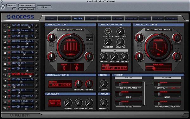Mute part 14 OvertureCK
190x119 pixels.
coord(9,96)
